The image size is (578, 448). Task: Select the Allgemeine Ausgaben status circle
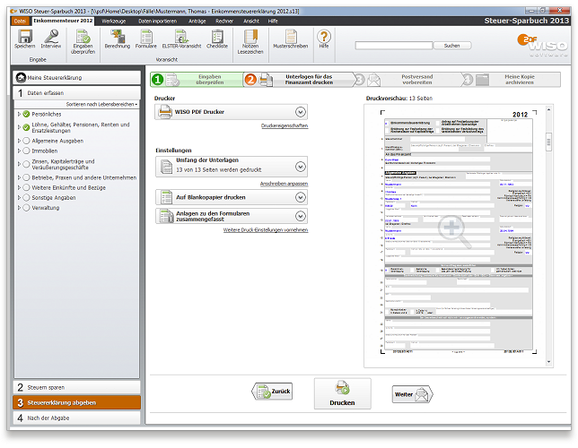26,141
